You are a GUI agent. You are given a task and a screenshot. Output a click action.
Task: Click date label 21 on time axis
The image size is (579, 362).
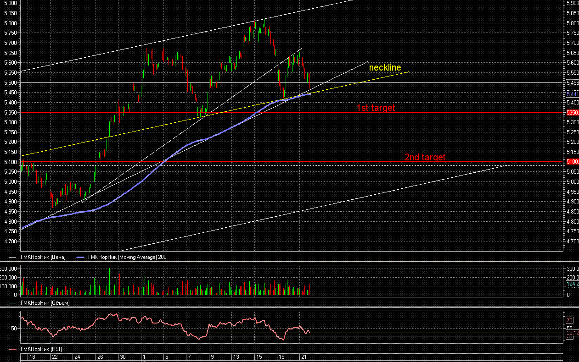pyautogui.click(x=304, y=357)
